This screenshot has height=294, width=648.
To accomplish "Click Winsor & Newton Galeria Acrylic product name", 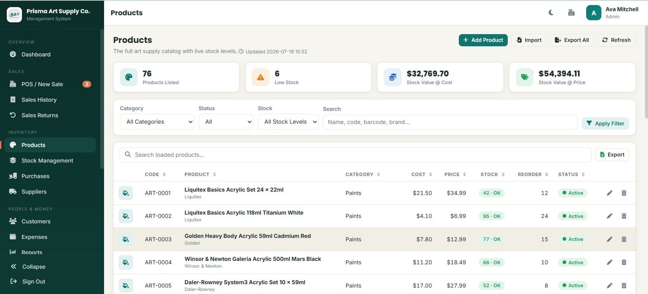I will [x=253, y=259].
